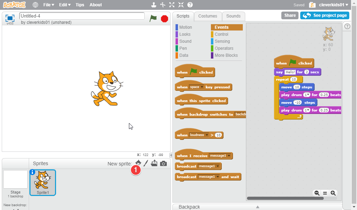Open the loudness dropdown in palette

pyautogui.click(x=199, y=135)
